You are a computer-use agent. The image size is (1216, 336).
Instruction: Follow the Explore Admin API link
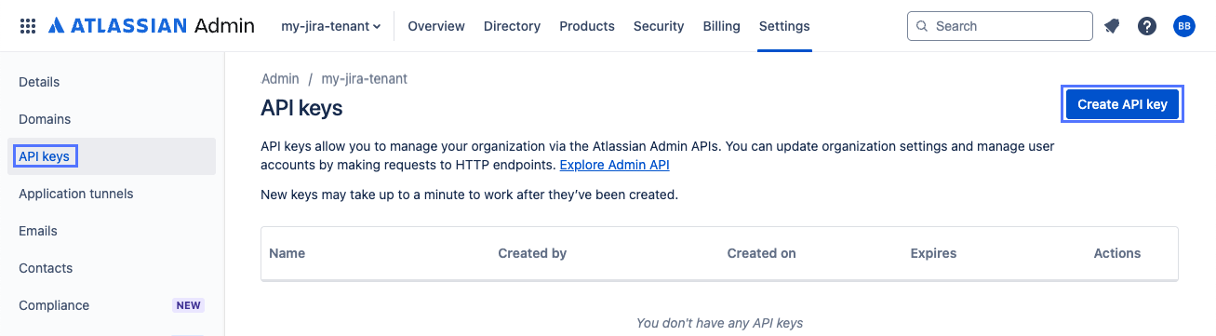coord(614,165)
